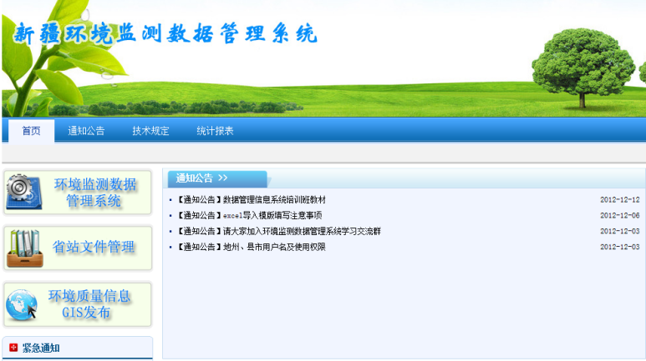Open the 省站文件管理 link text
Viewport: 646px width, 361px height.
pyautogui.click(x=94, y=247)
